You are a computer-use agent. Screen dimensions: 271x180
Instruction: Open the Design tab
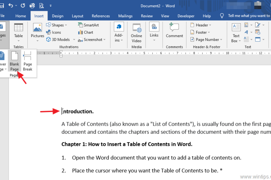(58, 16)
